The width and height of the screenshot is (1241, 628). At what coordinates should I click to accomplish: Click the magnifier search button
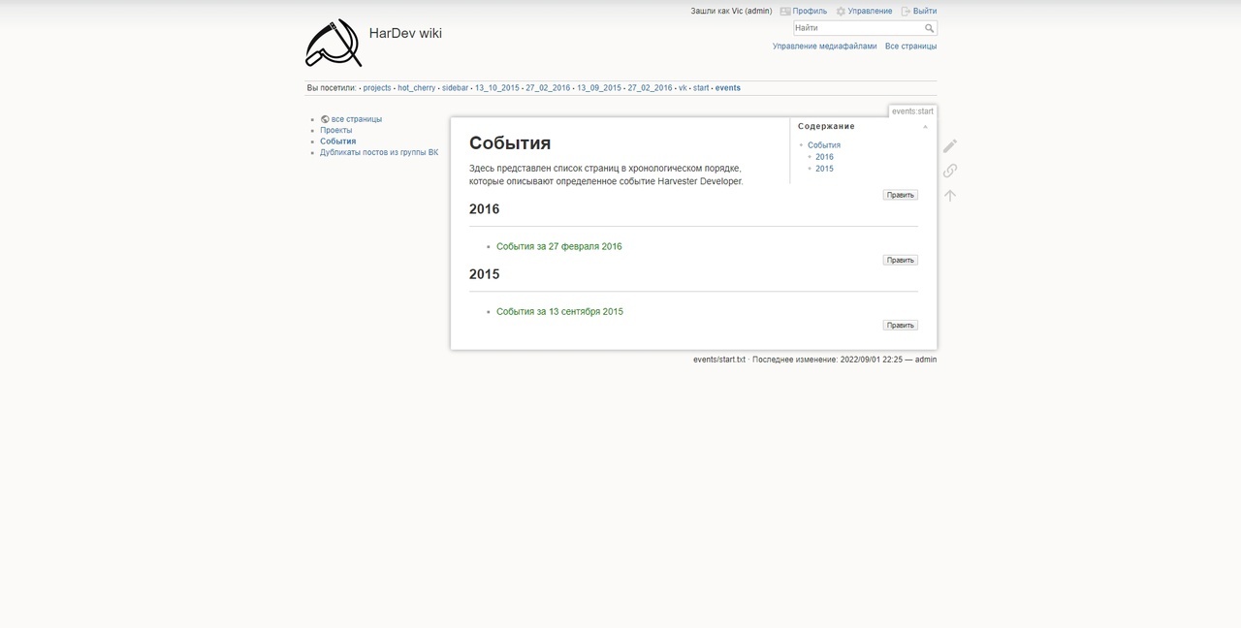930,28
